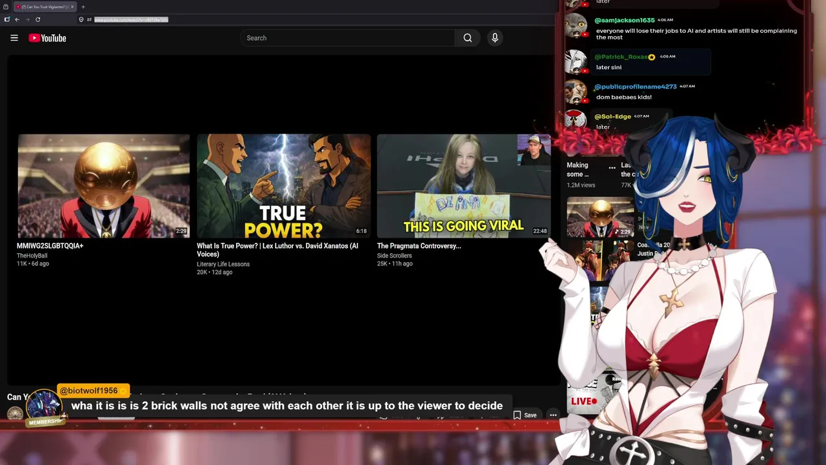Click the biotwolf1956 membership avatar
The width and height of the screenshot is (826, 465).
tap(44, 406)
